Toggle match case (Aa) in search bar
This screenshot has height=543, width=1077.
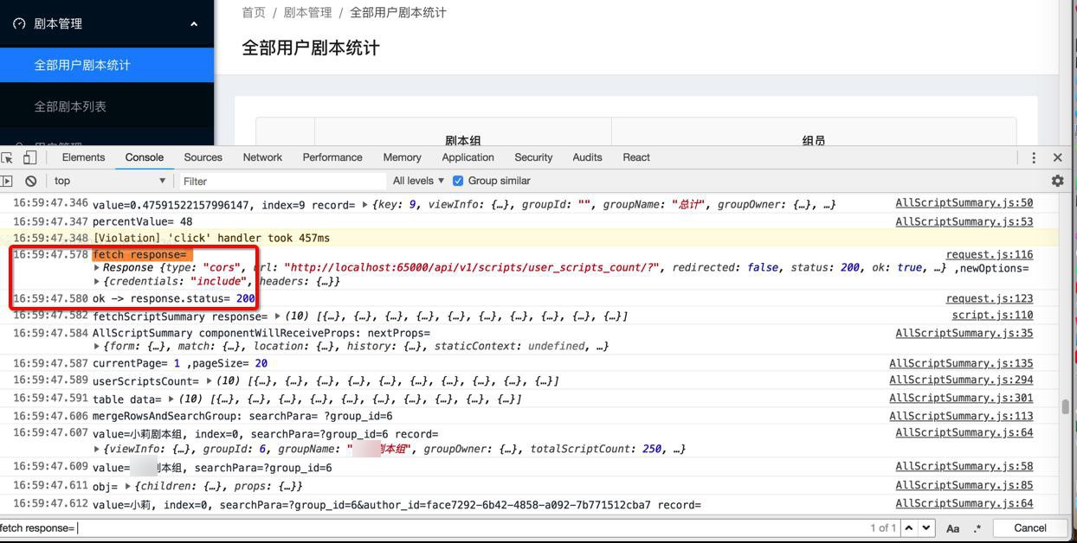(952, 528)
